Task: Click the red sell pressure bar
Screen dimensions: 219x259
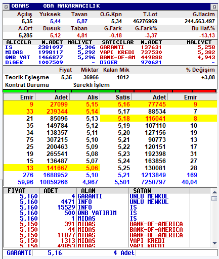Action: (168, 91)
